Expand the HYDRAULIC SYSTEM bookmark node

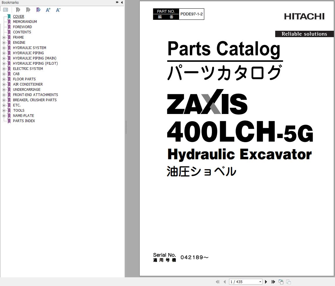(x=4, y=48)
